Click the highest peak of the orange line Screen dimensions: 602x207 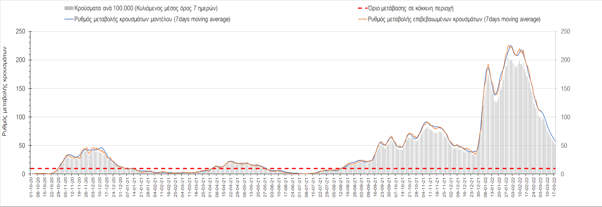click(509, 45)
